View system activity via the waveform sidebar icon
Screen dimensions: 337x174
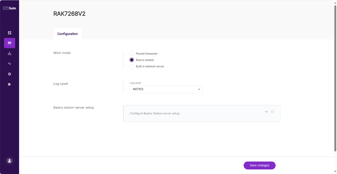(10, 64)
